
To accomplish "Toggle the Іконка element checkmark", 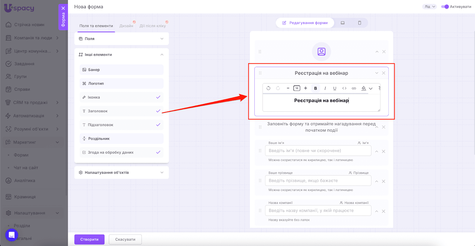I will (x=158, y=97).
